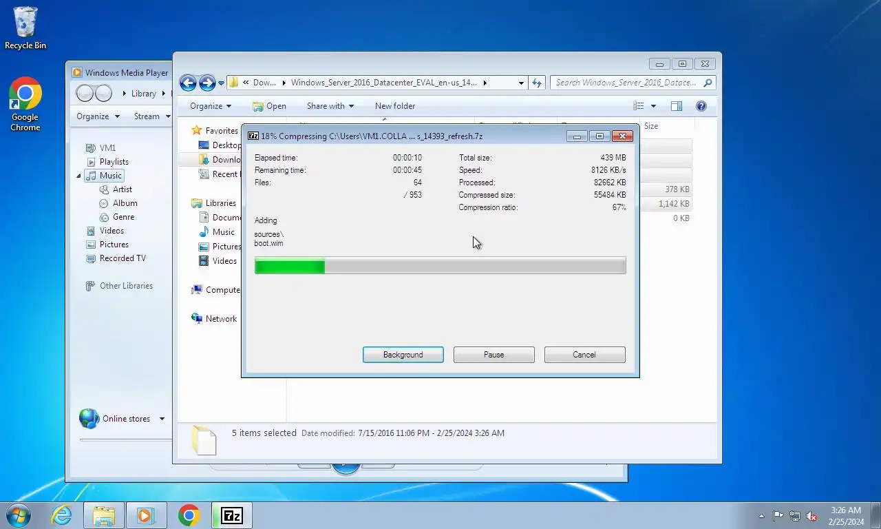Select Computer in the Explorer navigation pane
This screenshot has height=529, width=881.
pos(216,290)
